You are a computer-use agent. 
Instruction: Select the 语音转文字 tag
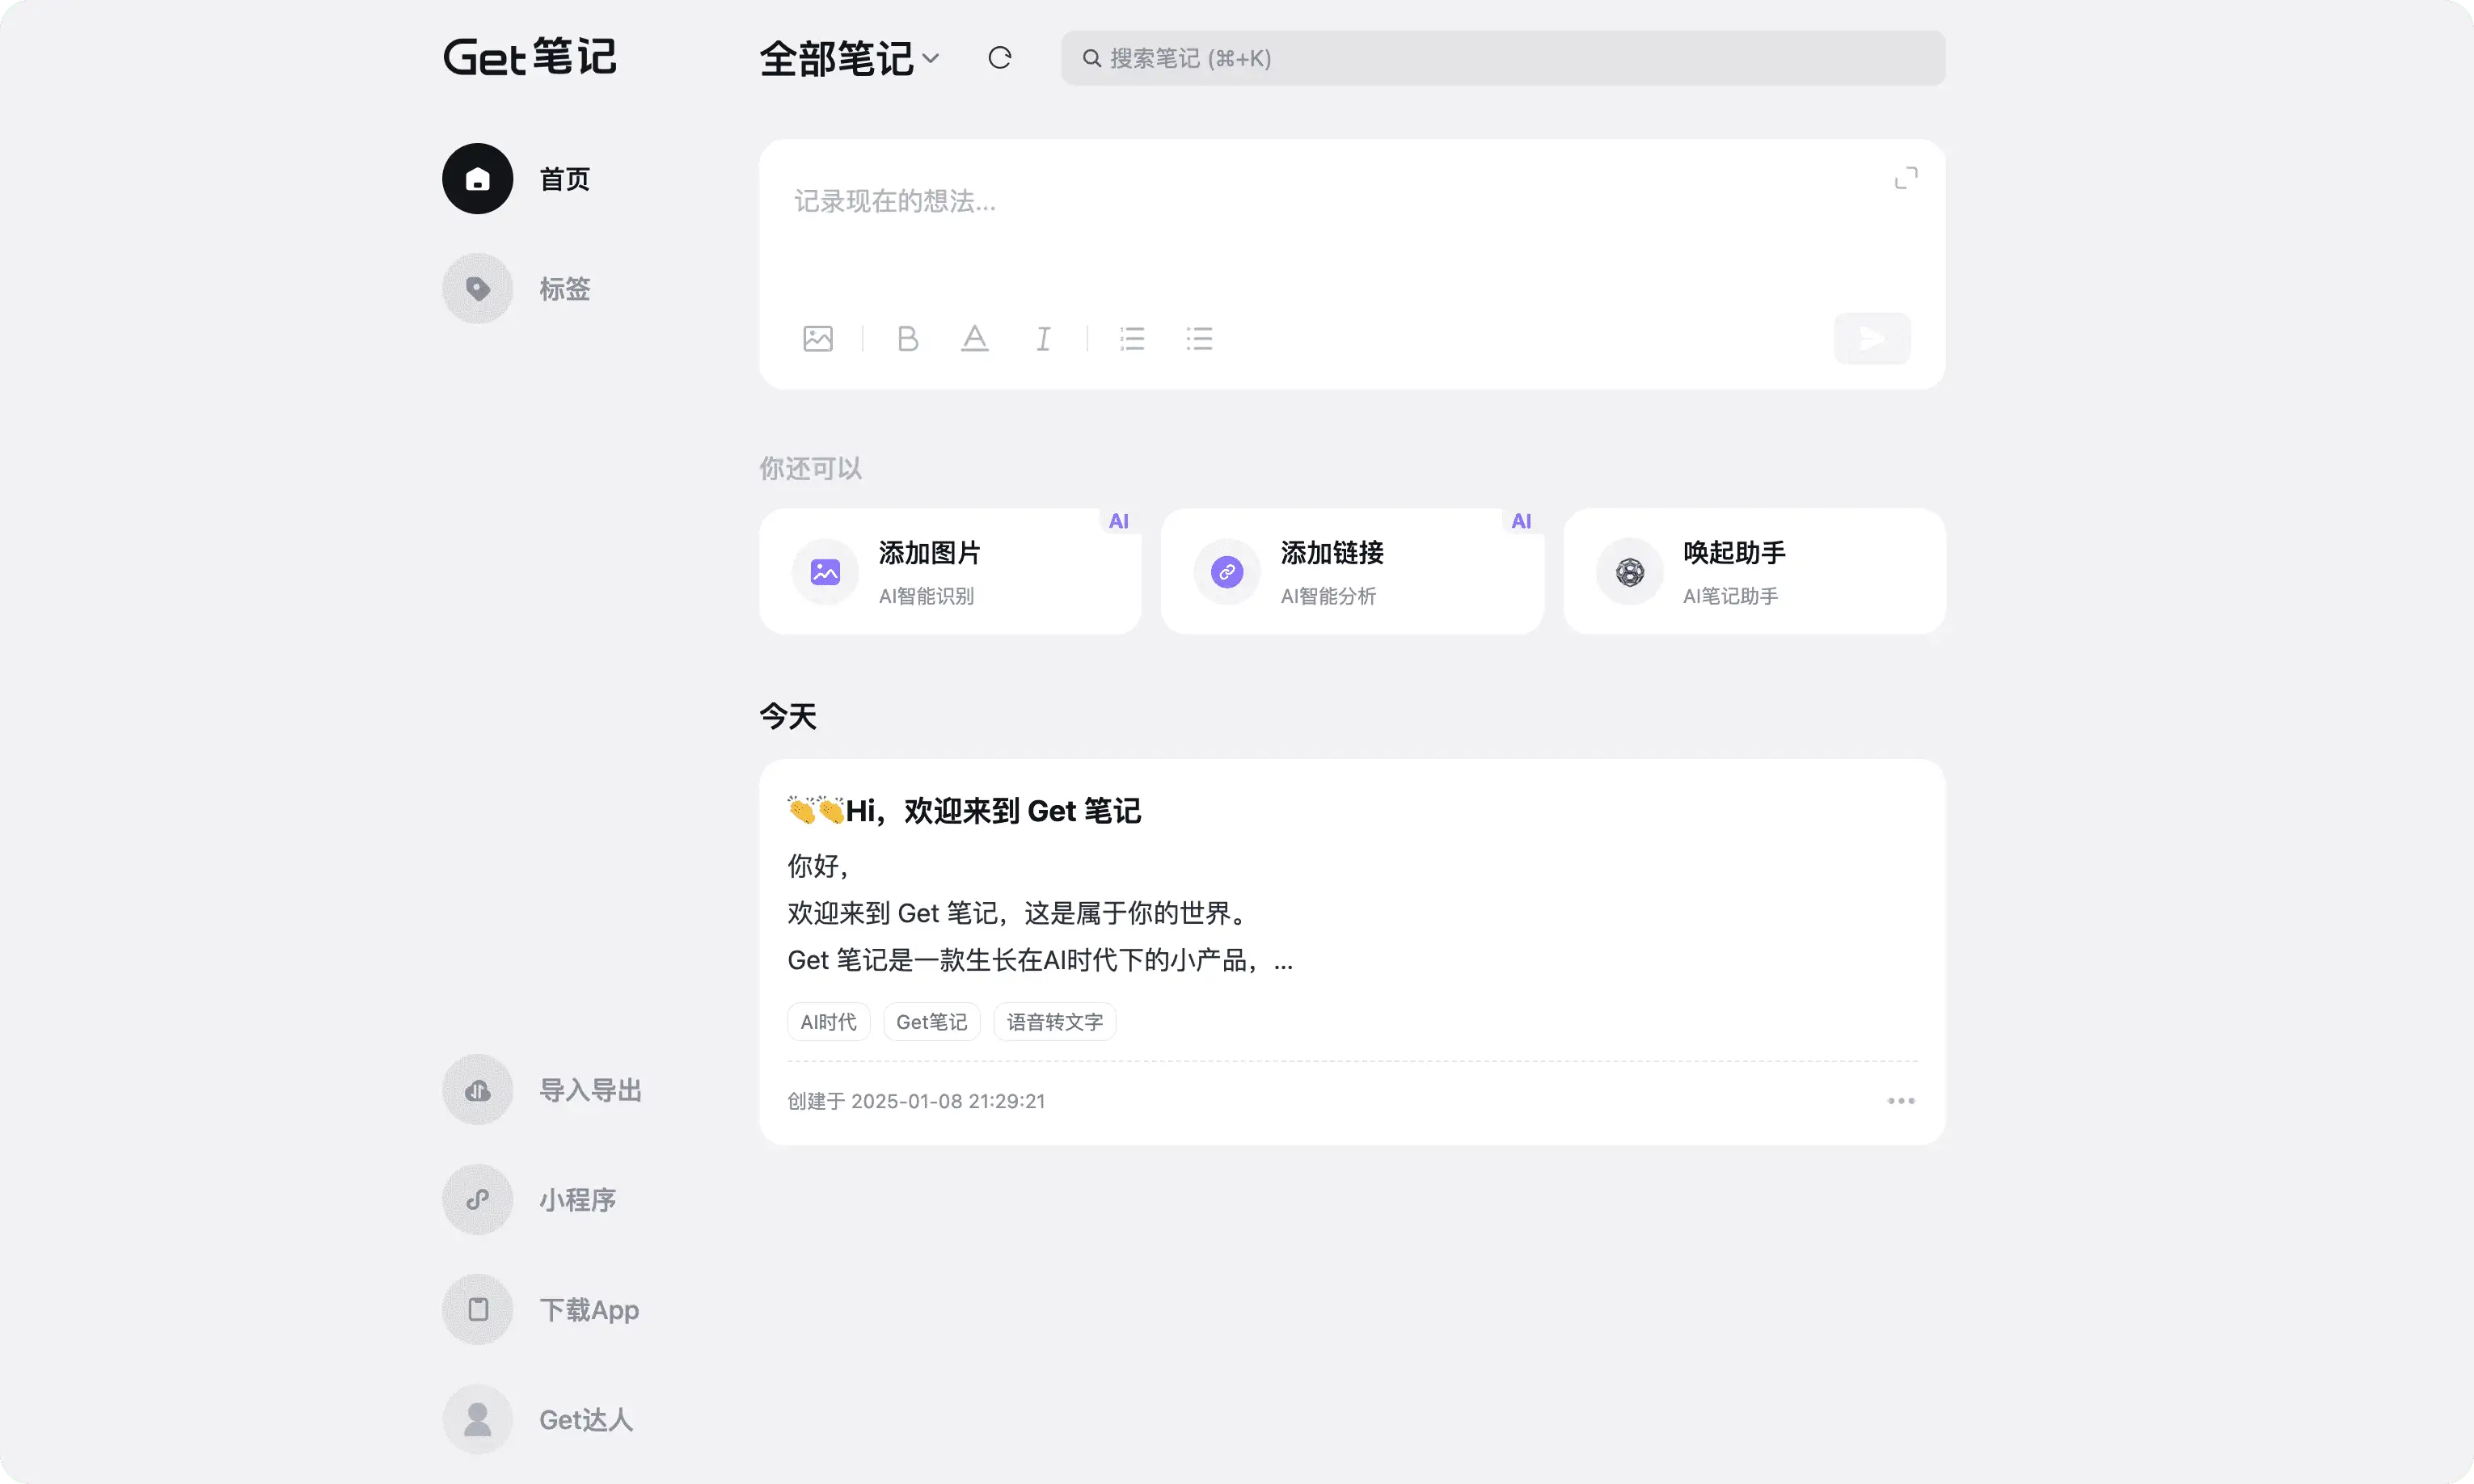[1053, 1021]
